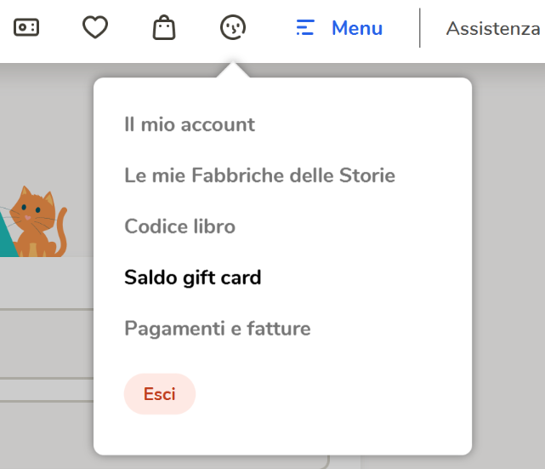The width and height of the screenshot is (545, 469).
Task: Select the Saldo gift card entry
Action: pyautogui.click(x=192, y=277)
